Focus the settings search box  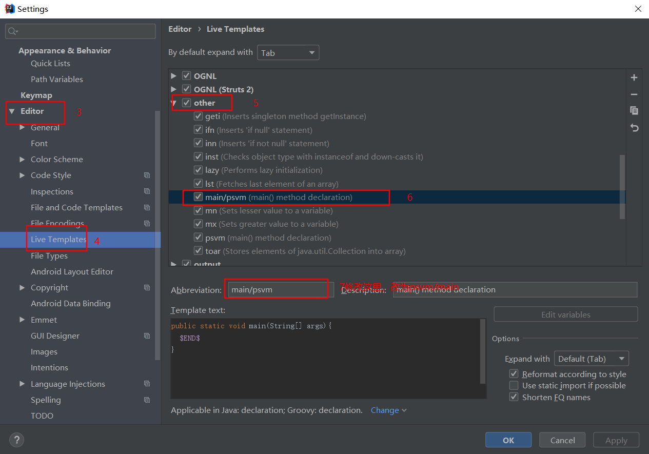pyautogui.click(x=81, y=31)
